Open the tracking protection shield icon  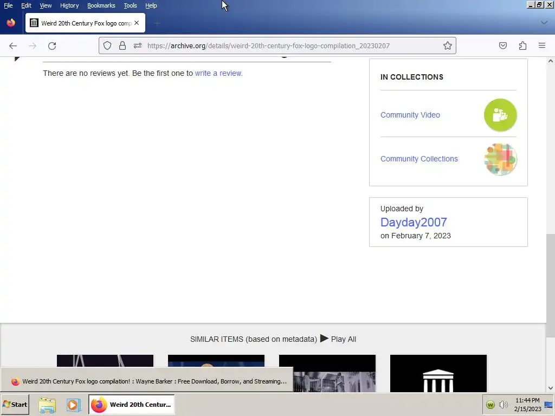pos(107,45)
